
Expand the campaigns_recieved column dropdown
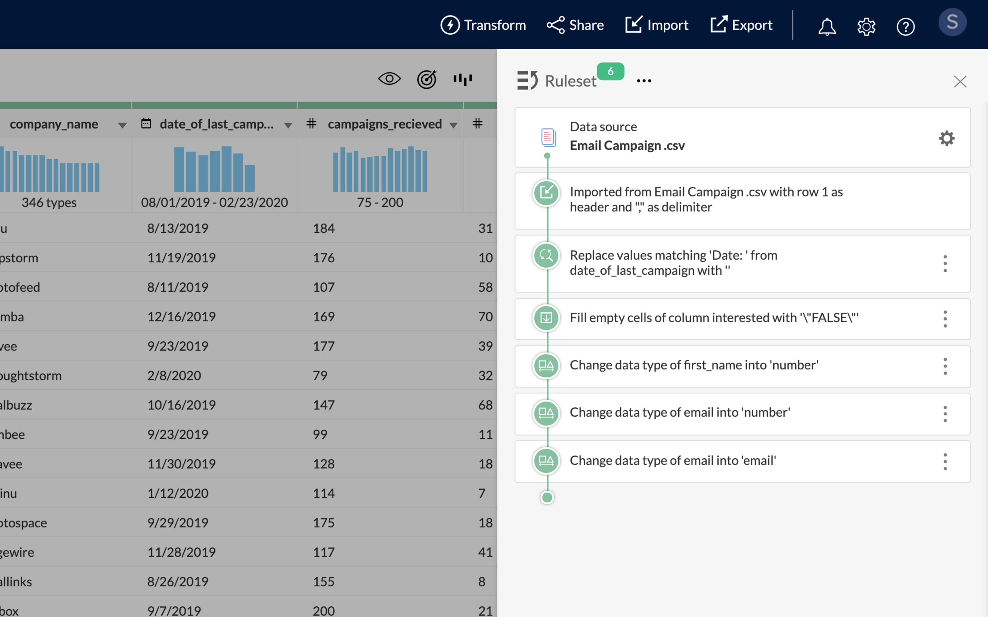pyautogui.click(x=453, y=125)
